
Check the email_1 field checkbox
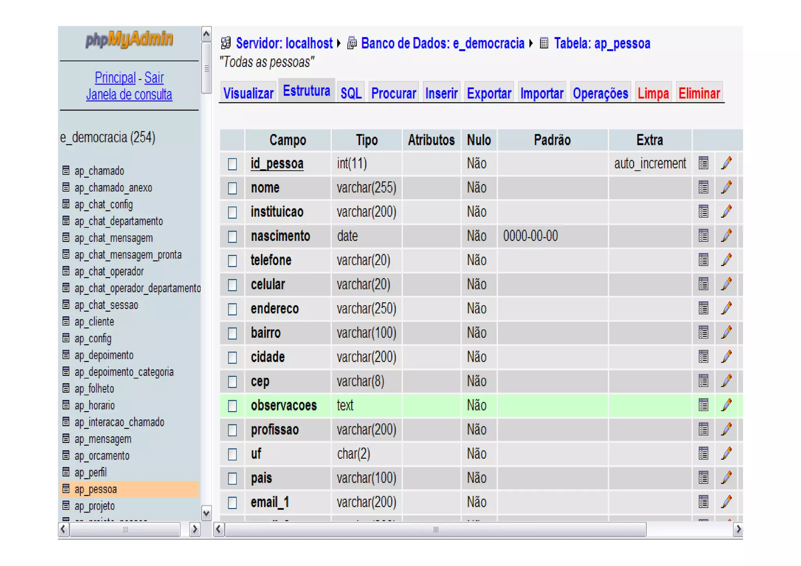232,503
